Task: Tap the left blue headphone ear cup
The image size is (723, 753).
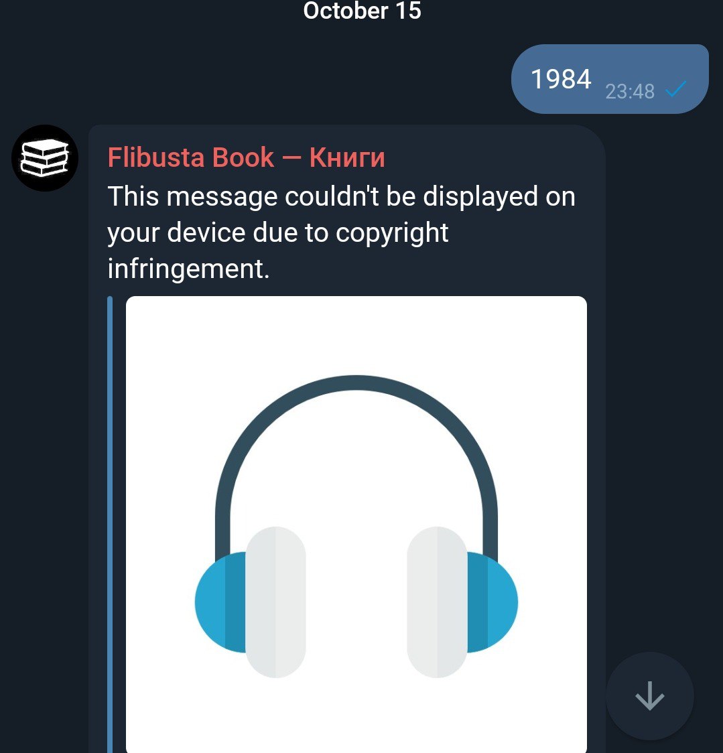Action: coord(220,602)
